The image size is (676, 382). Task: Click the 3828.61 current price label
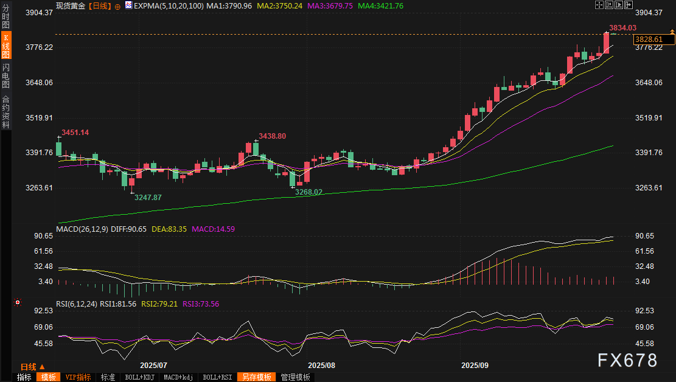(x=653, y=40)
